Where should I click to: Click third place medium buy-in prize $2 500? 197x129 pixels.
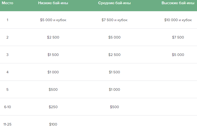tap(114, 55)
